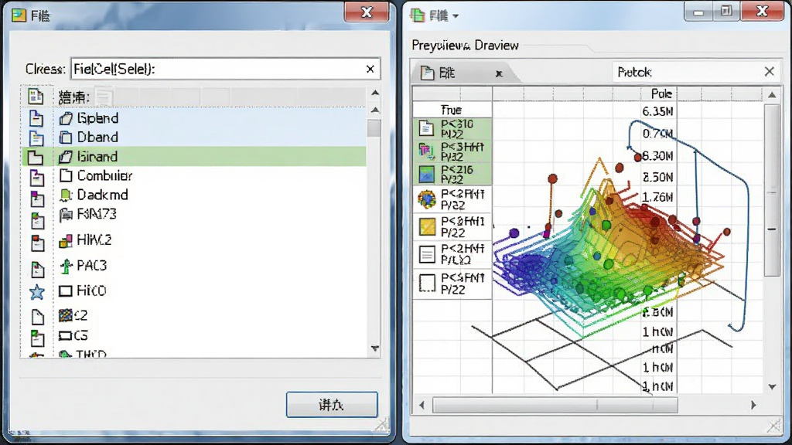Click the colored blocks icon of HIM.2
Screen dimensions: 792x445
(x=66, y=241)
